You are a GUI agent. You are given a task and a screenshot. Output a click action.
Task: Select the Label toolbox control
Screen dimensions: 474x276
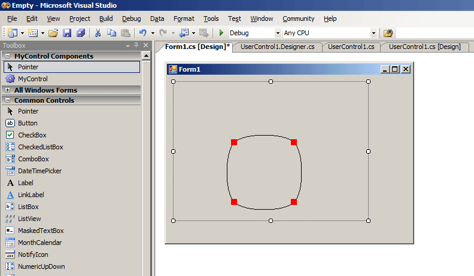click(72, 183)
